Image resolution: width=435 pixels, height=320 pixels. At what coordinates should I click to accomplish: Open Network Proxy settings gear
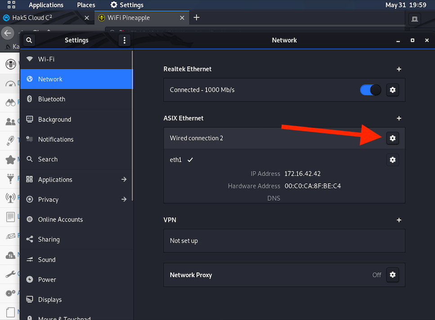point(393,275)
